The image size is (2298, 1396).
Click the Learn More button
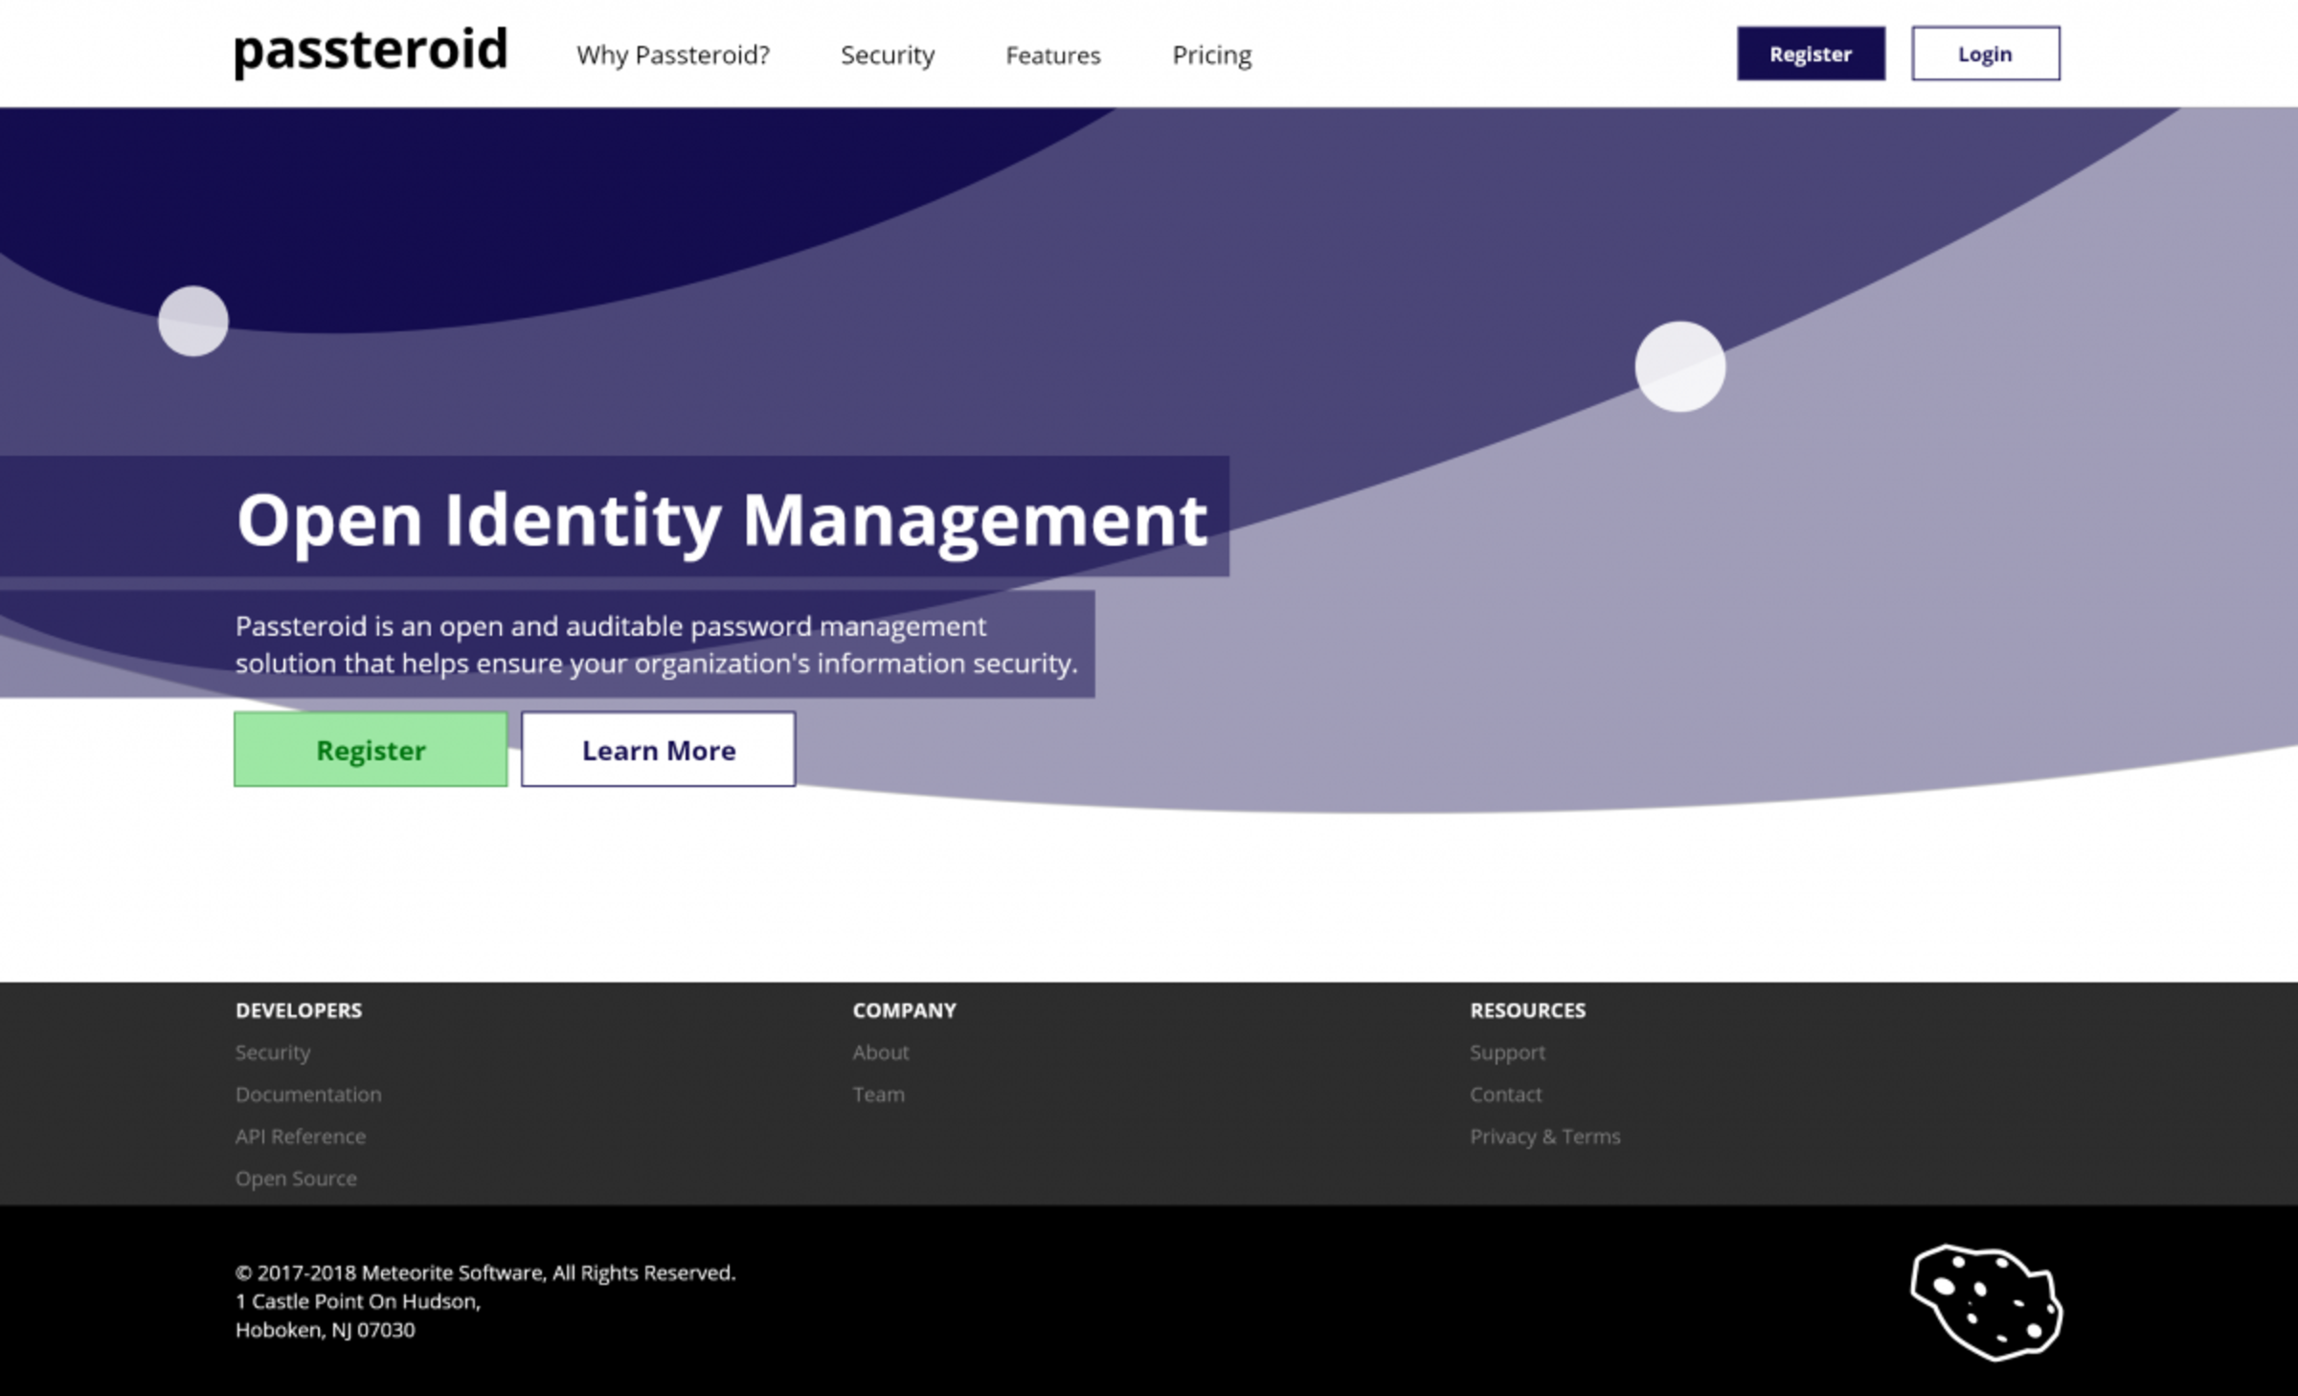pos(658,750)
